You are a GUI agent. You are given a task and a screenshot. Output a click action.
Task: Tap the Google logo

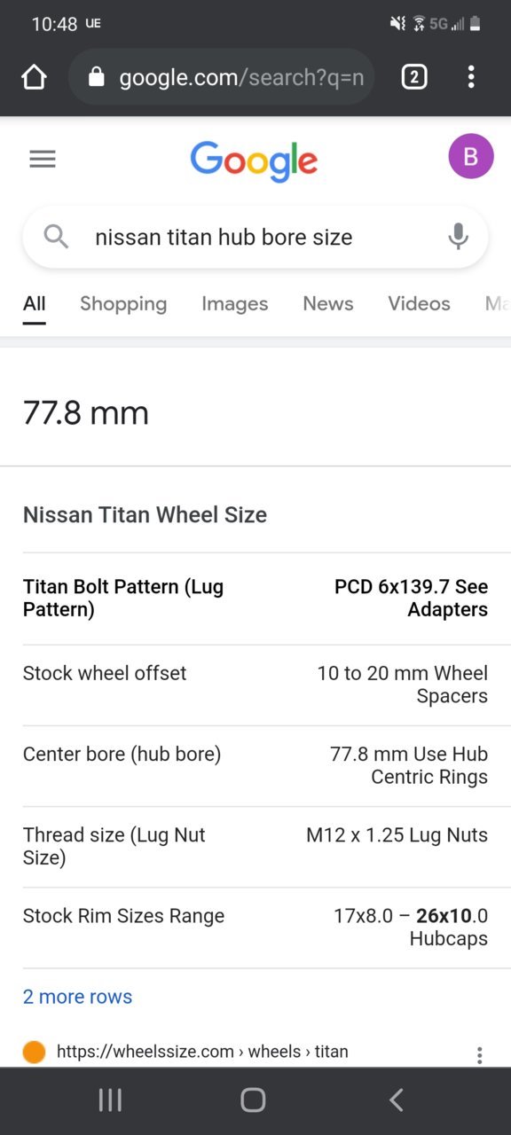254,160
